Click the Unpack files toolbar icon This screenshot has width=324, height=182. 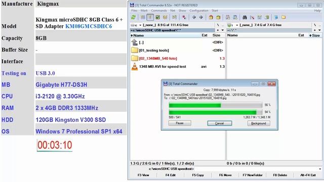218,17
